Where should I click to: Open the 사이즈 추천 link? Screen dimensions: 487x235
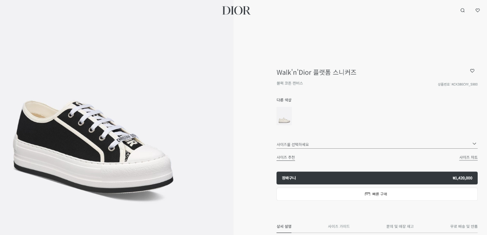coord(286,158)
